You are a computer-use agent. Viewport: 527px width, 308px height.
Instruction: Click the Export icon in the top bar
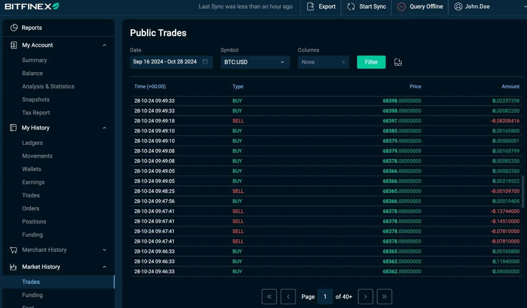(x=310, y=6)
